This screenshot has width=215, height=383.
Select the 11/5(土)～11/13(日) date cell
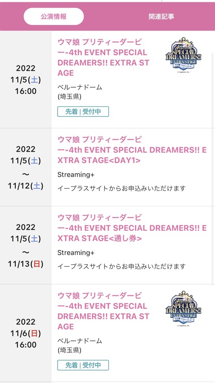pyautogui.click(x=26, y=245)
